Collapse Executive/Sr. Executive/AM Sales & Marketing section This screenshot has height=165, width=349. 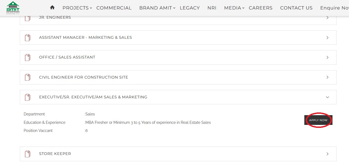tap(327, 97)
